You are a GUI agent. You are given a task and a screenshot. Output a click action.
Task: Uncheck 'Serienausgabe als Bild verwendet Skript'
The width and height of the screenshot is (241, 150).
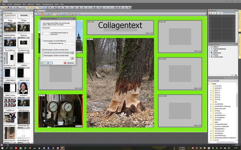43,50
